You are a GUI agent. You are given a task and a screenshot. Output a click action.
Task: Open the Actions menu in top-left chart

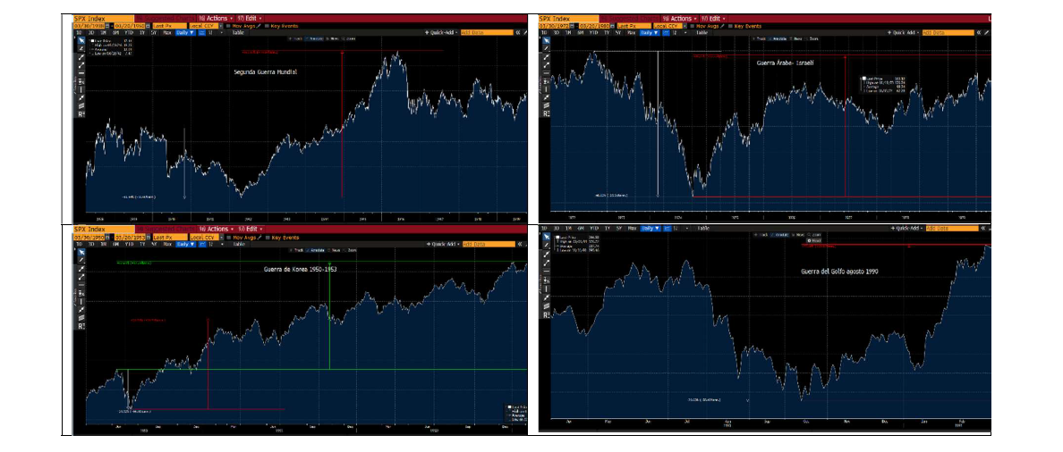pyautogui.click(x=216, y=18)
